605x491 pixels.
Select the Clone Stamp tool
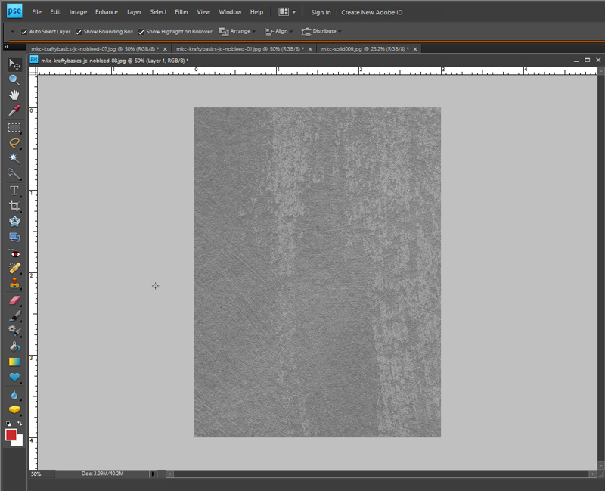coord(14,284)
